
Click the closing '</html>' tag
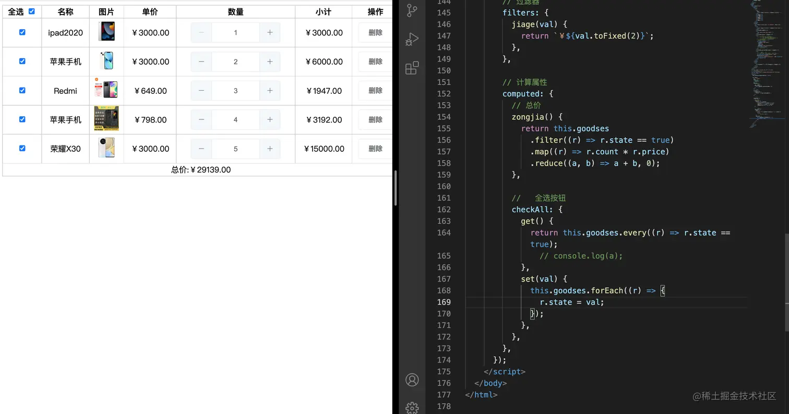pos(481,395)
